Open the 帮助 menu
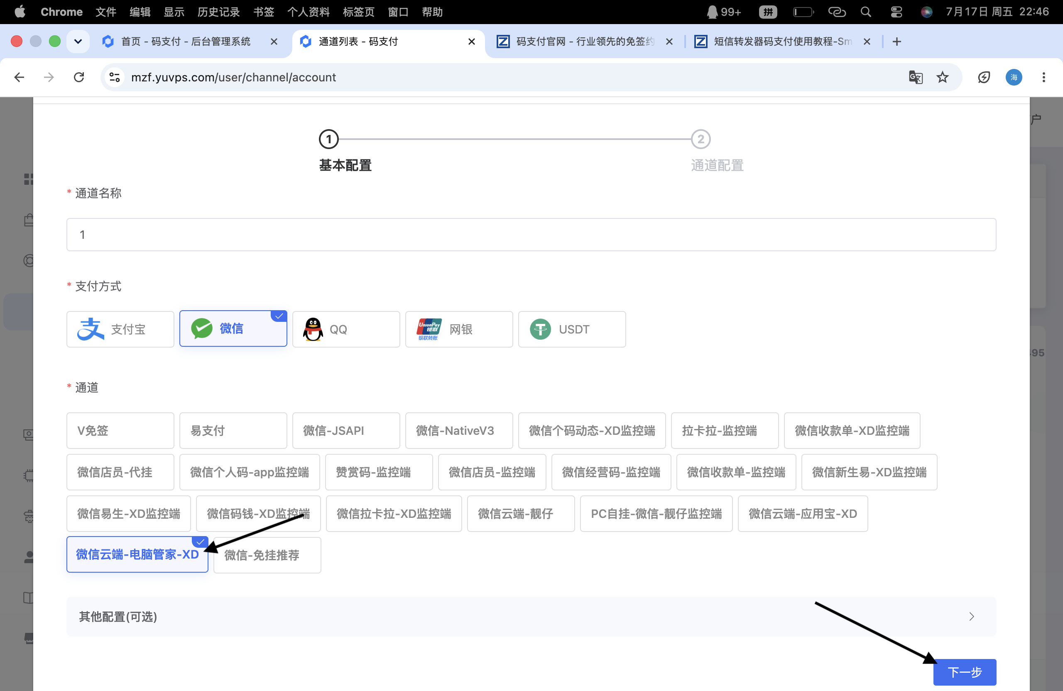 point(432,12)
